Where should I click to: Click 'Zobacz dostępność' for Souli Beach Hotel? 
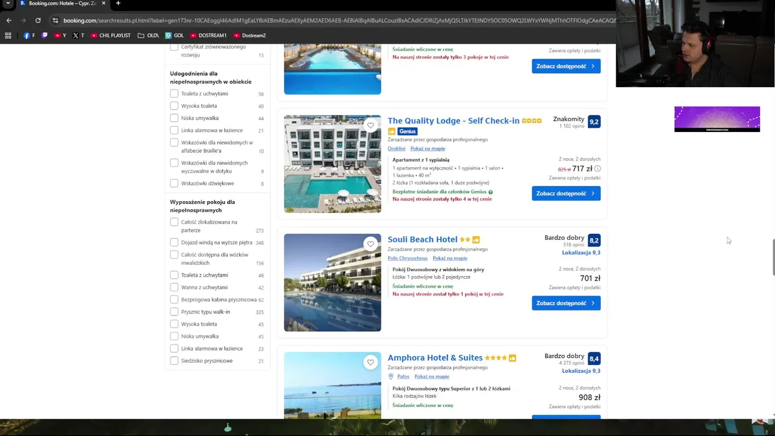tap(566, 303)
